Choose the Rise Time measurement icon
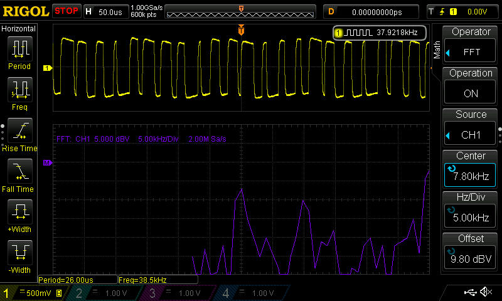 coord(19,134)
